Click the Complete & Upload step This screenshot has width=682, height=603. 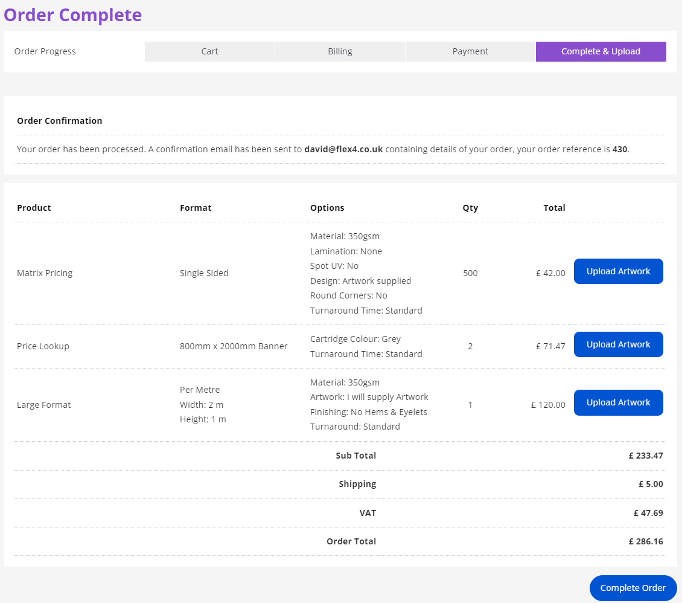coord(601,51)
